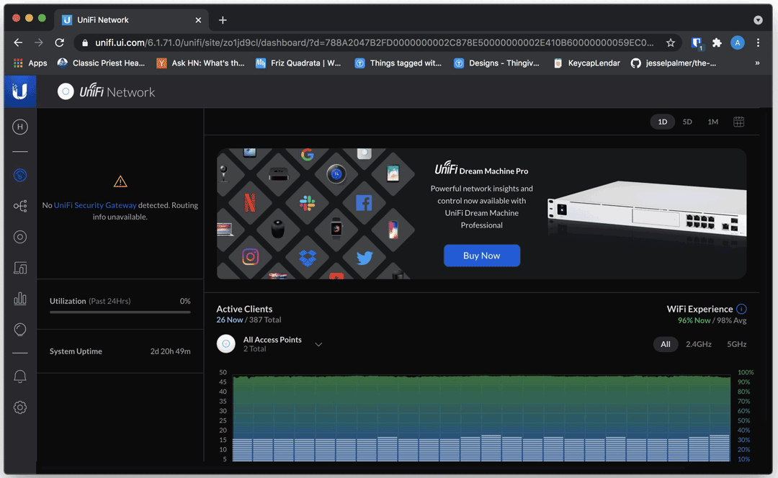Click the UniFi Network logo circle icon
778x478 pixels.
point(66,91)
